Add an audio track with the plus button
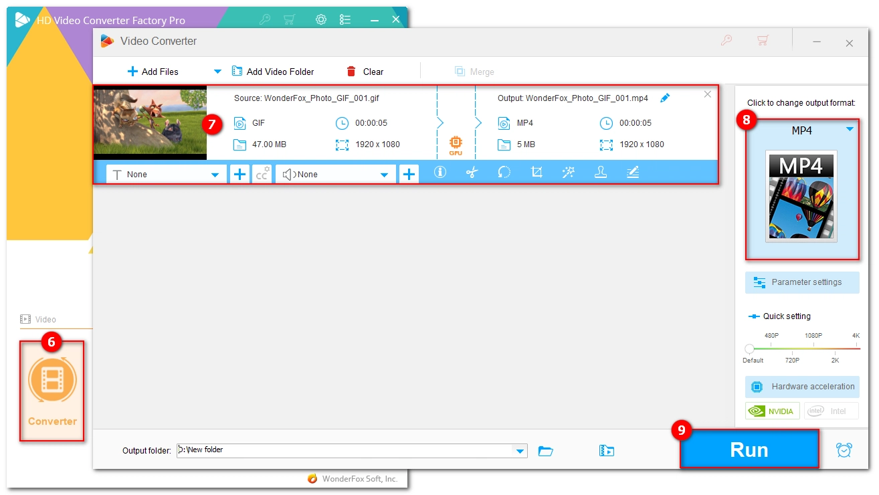 409,175
